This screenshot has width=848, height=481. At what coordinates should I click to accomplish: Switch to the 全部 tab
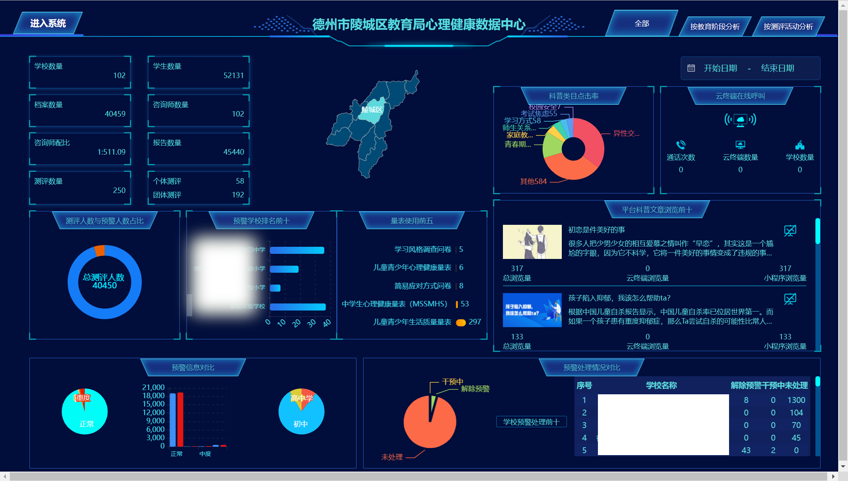(x=642, y=24)
